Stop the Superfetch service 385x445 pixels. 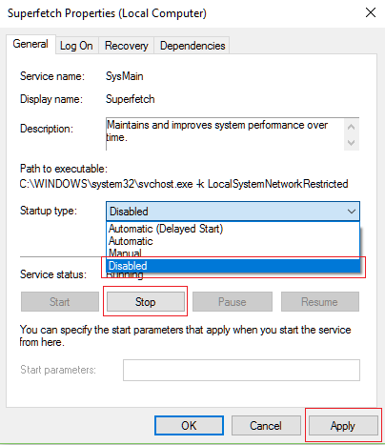point(146,302)
